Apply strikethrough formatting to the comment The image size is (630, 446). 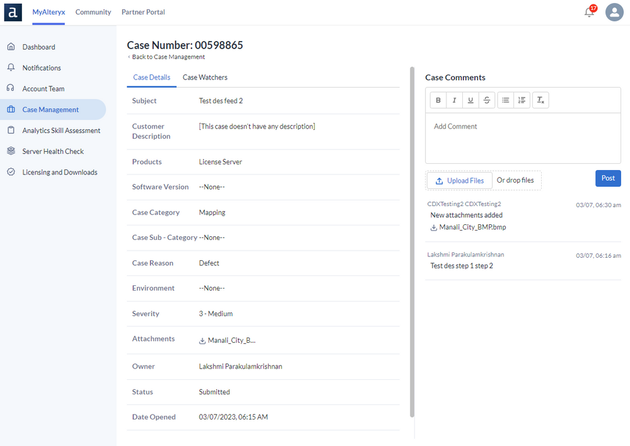487,100
